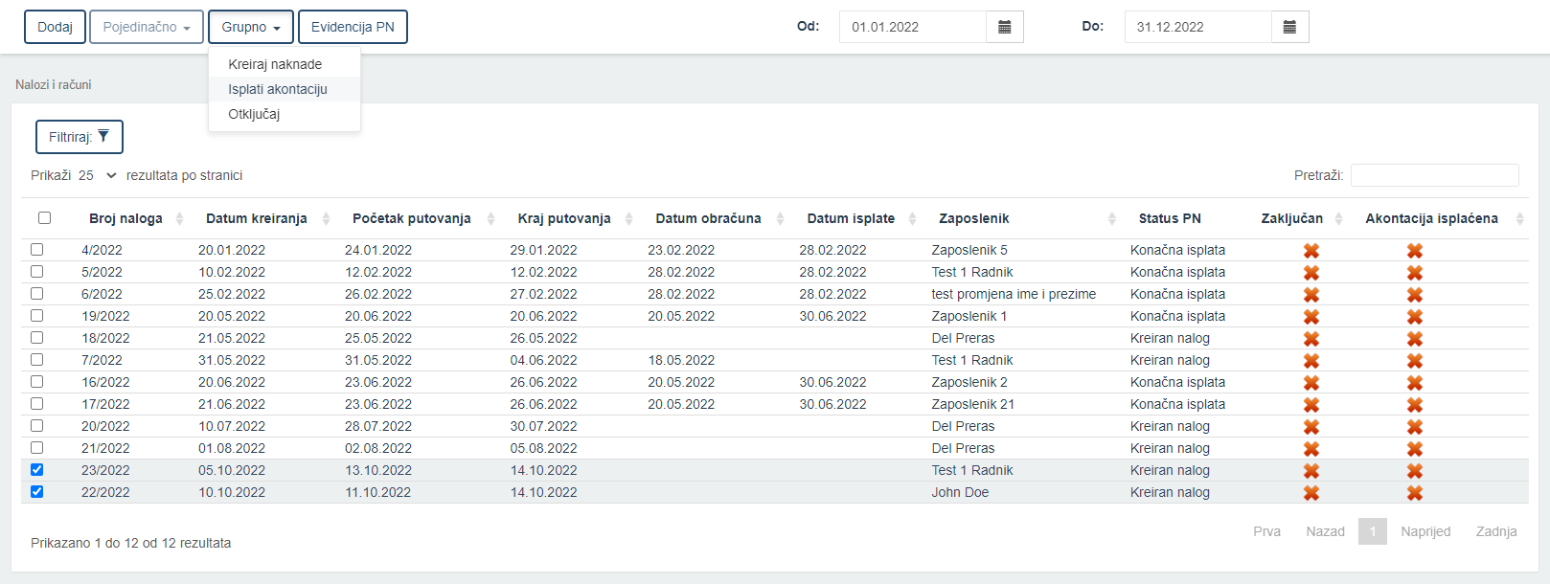Click Akontacija isplaćena X for nalog 5/2022

(1415, 273)
